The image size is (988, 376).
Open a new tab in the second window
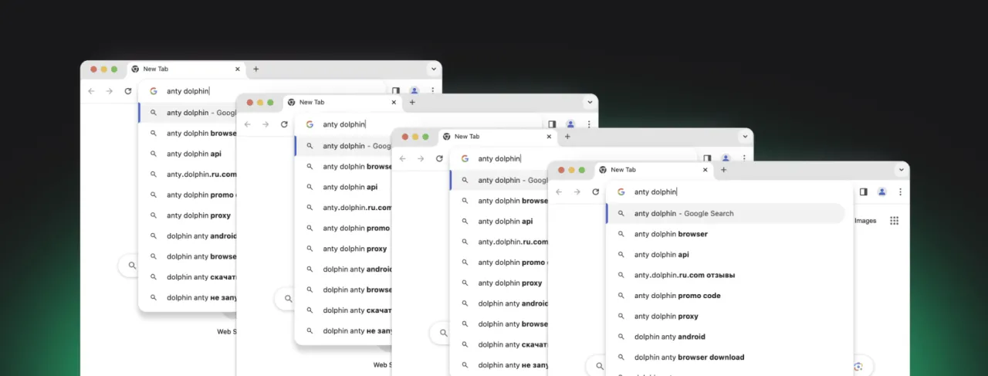point(412,103)
